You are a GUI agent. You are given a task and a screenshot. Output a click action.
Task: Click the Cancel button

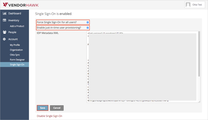click(x=57, y=108)
